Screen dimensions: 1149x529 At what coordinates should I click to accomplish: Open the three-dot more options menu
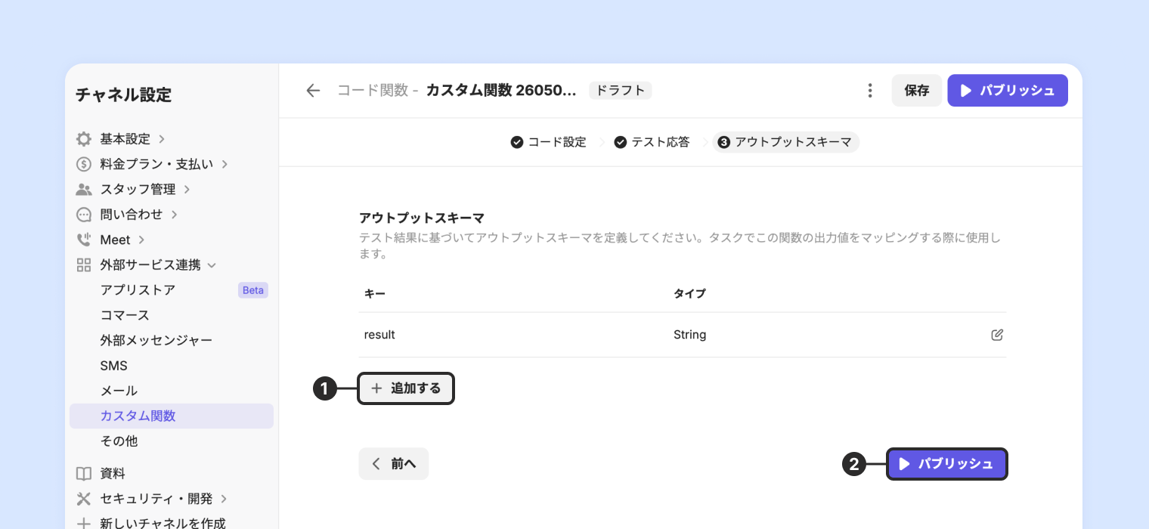pos(870,91)
